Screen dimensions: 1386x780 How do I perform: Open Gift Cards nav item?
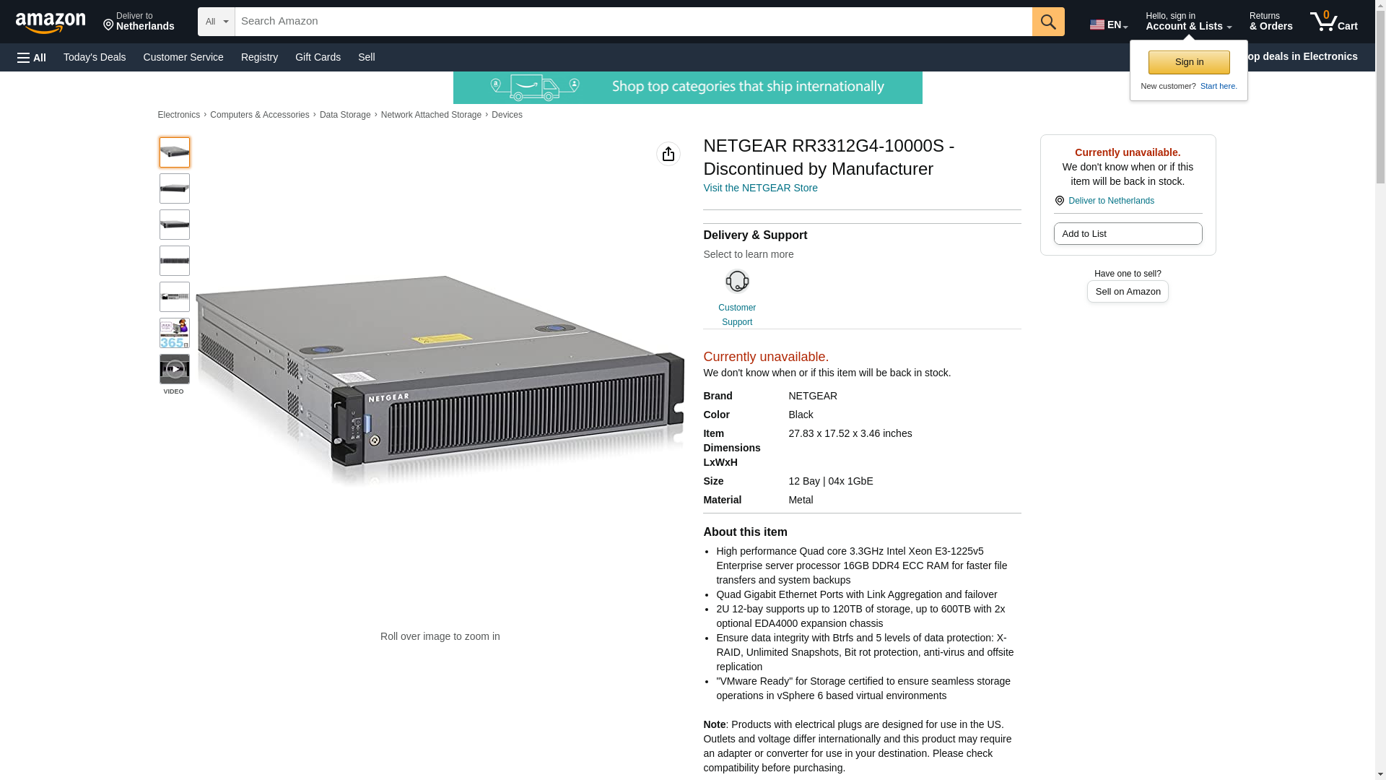[x=318, y=57]
